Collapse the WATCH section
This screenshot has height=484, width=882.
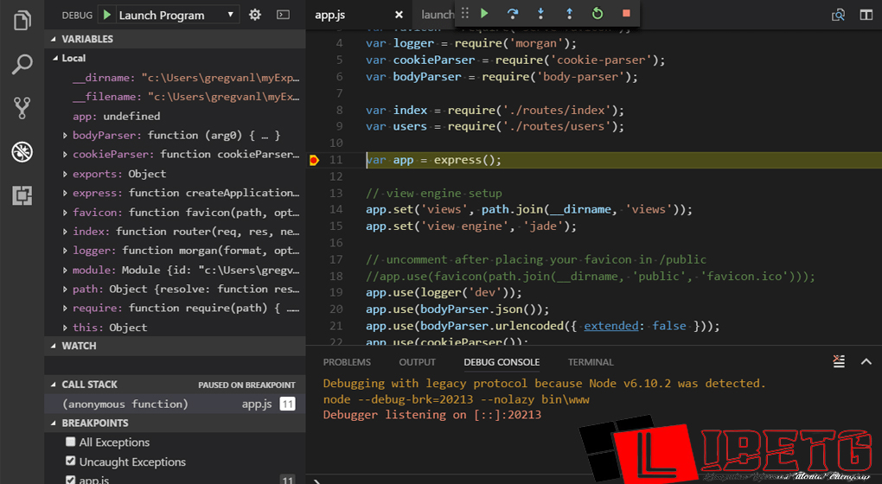point(54,346)
